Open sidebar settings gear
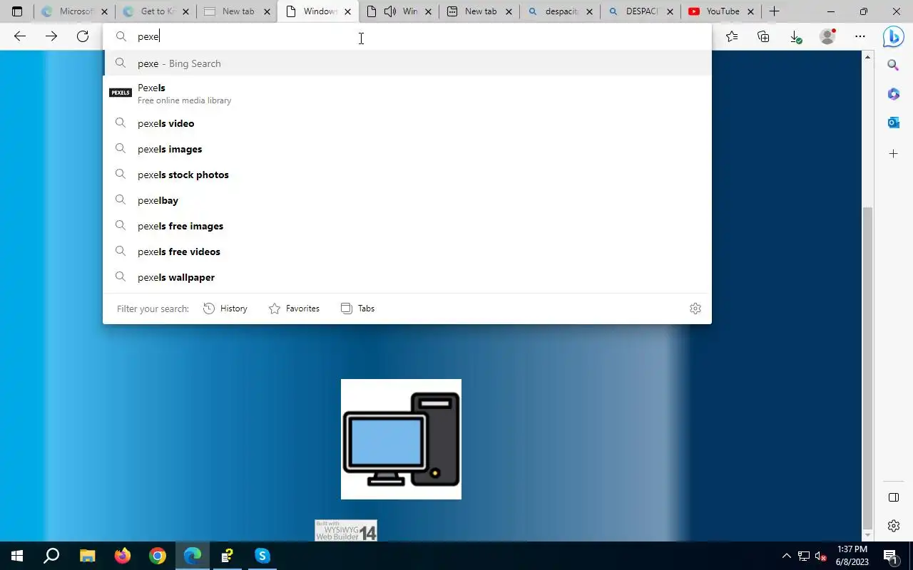 coord(893,526)
